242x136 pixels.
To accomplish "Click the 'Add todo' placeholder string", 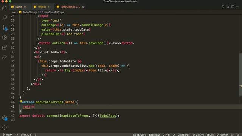I will (74, 34).
